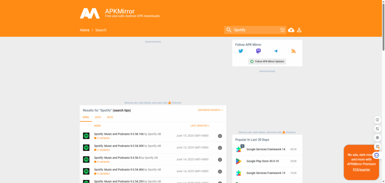
Task: Open Spotify: Music and Podcasts 9.0.56.106
Action: pyautogui.click(x=119, y=134)
